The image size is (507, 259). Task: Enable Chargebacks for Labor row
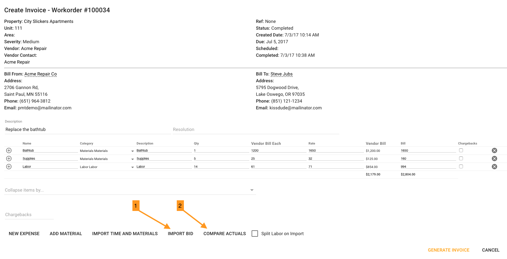(461, 166)
